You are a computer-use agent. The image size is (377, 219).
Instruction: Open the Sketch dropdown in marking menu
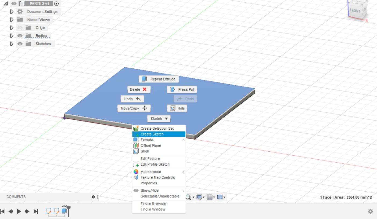[x=159, y=119]
